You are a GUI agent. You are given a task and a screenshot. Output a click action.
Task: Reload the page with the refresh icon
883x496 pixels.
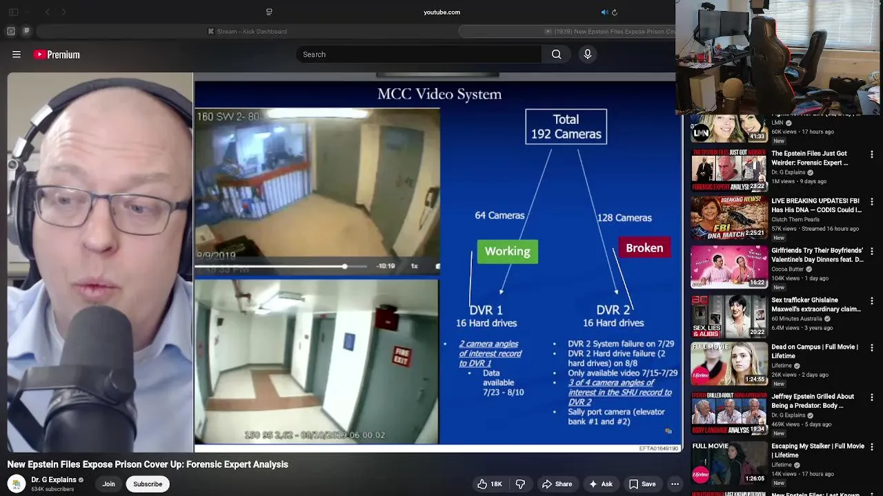point(615,12)
